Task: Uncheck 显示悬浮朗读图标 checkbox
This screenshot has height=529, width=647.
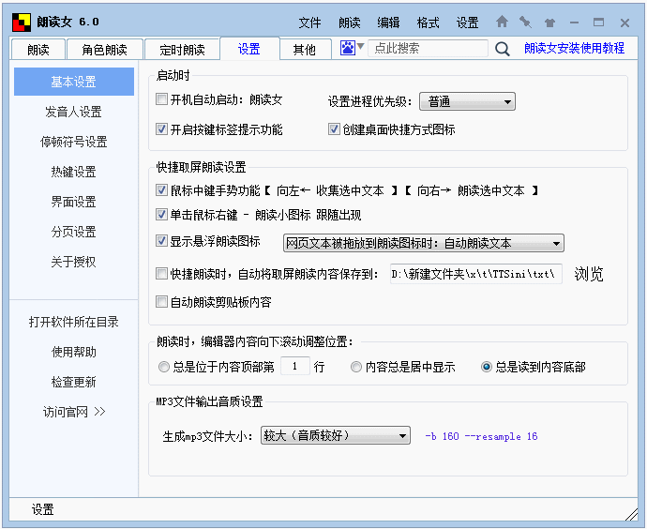Action: [x=161, y=240]
